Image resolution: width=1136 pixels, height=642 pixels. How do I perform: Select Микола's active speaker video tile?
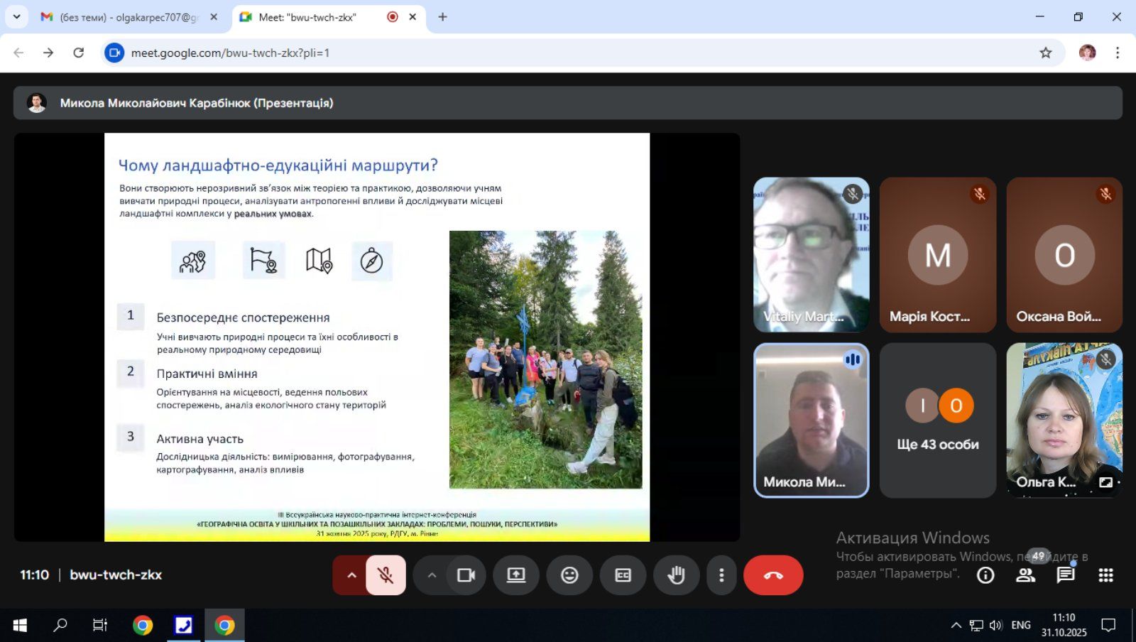coord(811,420)
